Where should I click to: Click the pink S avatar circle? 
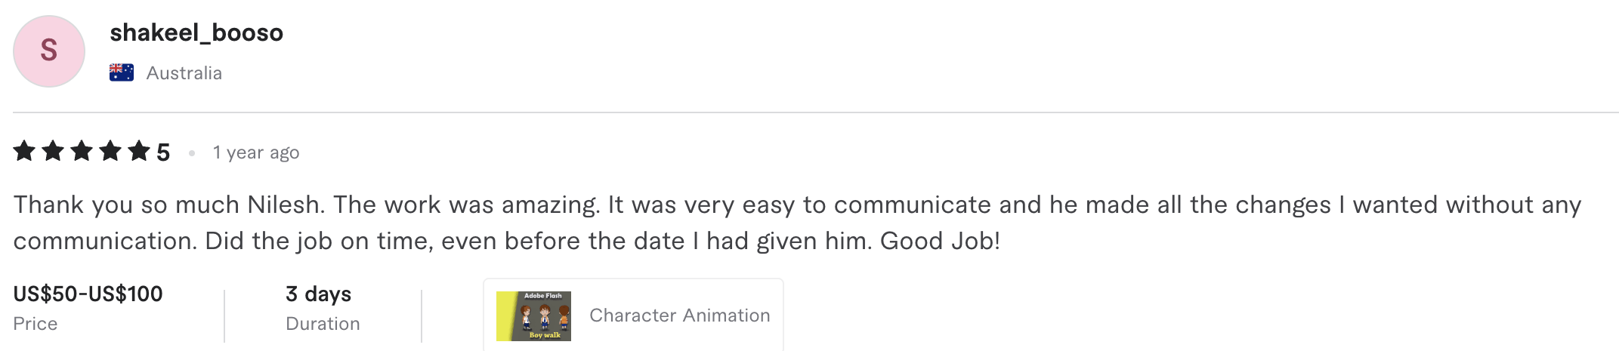click(x=49, y=51)
